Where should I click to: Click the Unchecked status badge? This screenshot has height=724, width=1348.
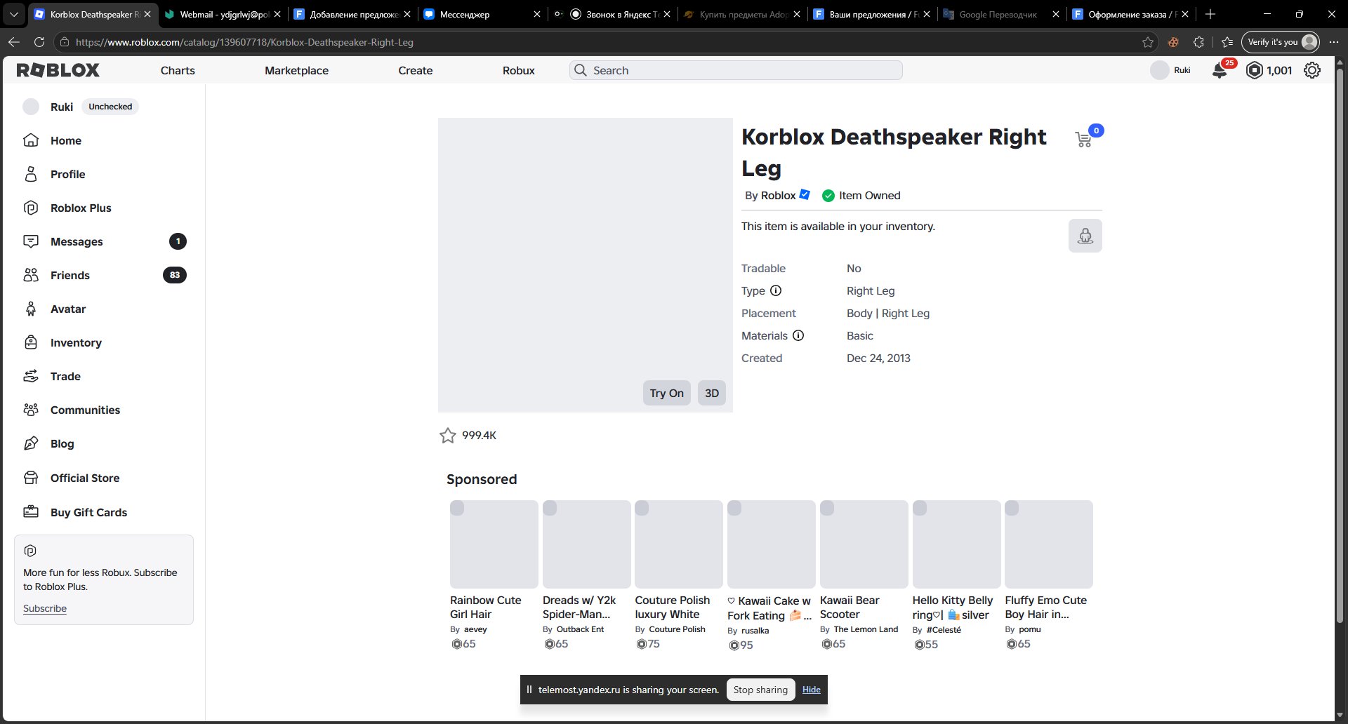click(110, 107)
